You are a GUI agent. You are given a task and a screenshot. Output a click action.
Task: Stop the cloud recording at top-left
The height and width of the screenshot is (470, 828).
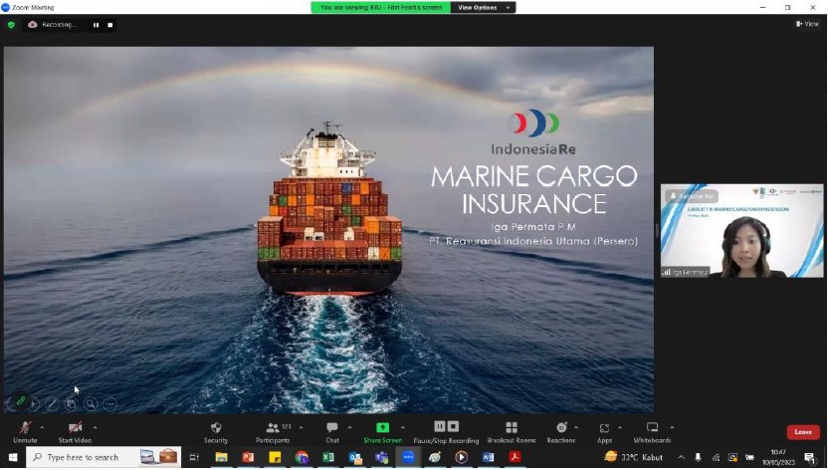click(x=109, y=25)
